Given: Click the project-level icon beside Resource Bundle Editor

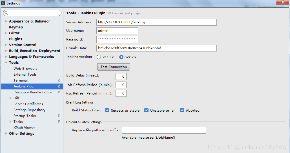Looking at the screenshot, I should [59, 92].
